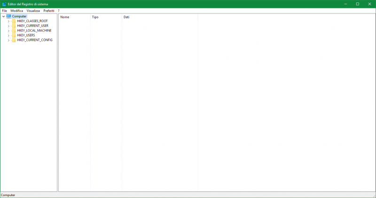
Task: Select the HKEY_CURRENT_CONFIG key label
Action: pyautogui.click(x=35, y=40)
